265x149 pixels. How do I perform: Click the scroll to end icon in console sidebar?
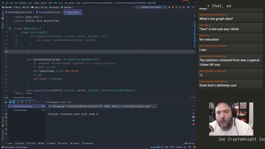[193, 117]
